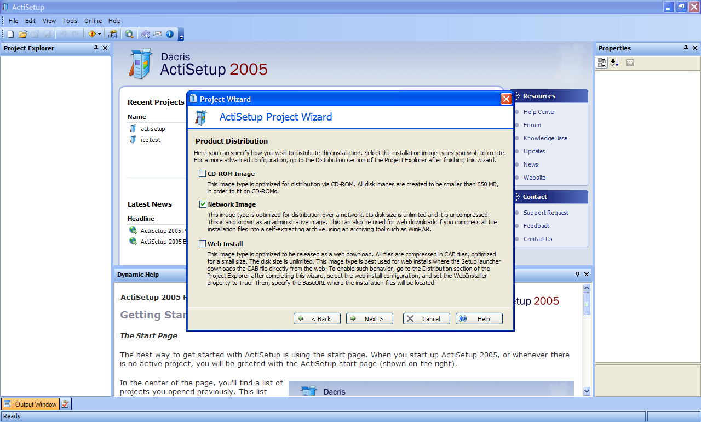Click the Name column header in Recent Projects
701x422 pixels.
[x=137, y=117]
